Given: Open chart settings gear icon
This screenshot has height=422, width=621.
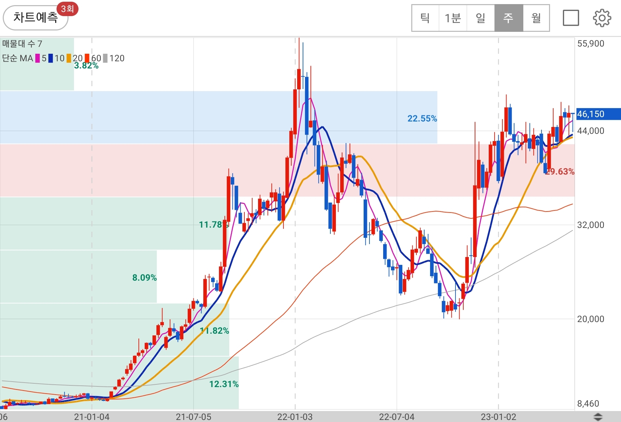Looking at the screenshot, I should click(602, 18).
